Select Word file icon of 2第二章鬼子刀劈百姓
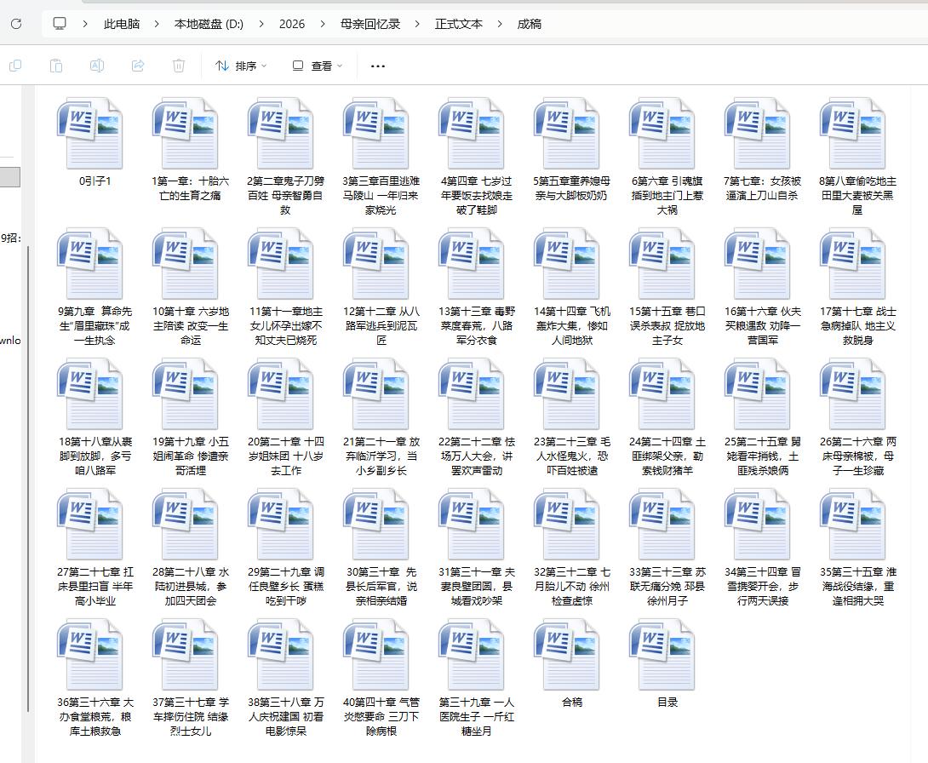Viewport: 928px width, 763px height. point(280,134)
